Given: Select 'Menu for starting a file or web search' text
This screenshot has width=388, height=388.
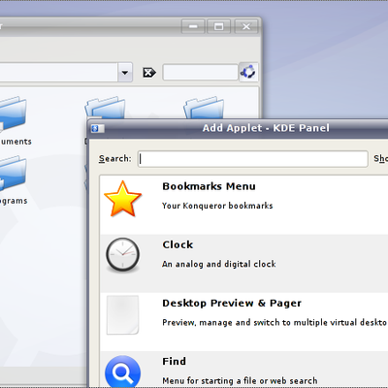Looking at the screenshot, I should [x=240, y=380].
